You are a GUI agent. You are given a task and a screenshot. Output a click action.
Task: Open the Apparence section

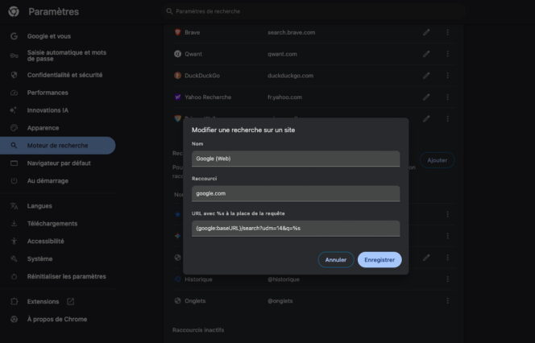tap(43, 128)
